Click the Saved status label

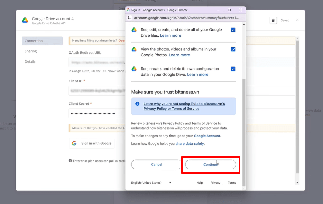point(285,20)
